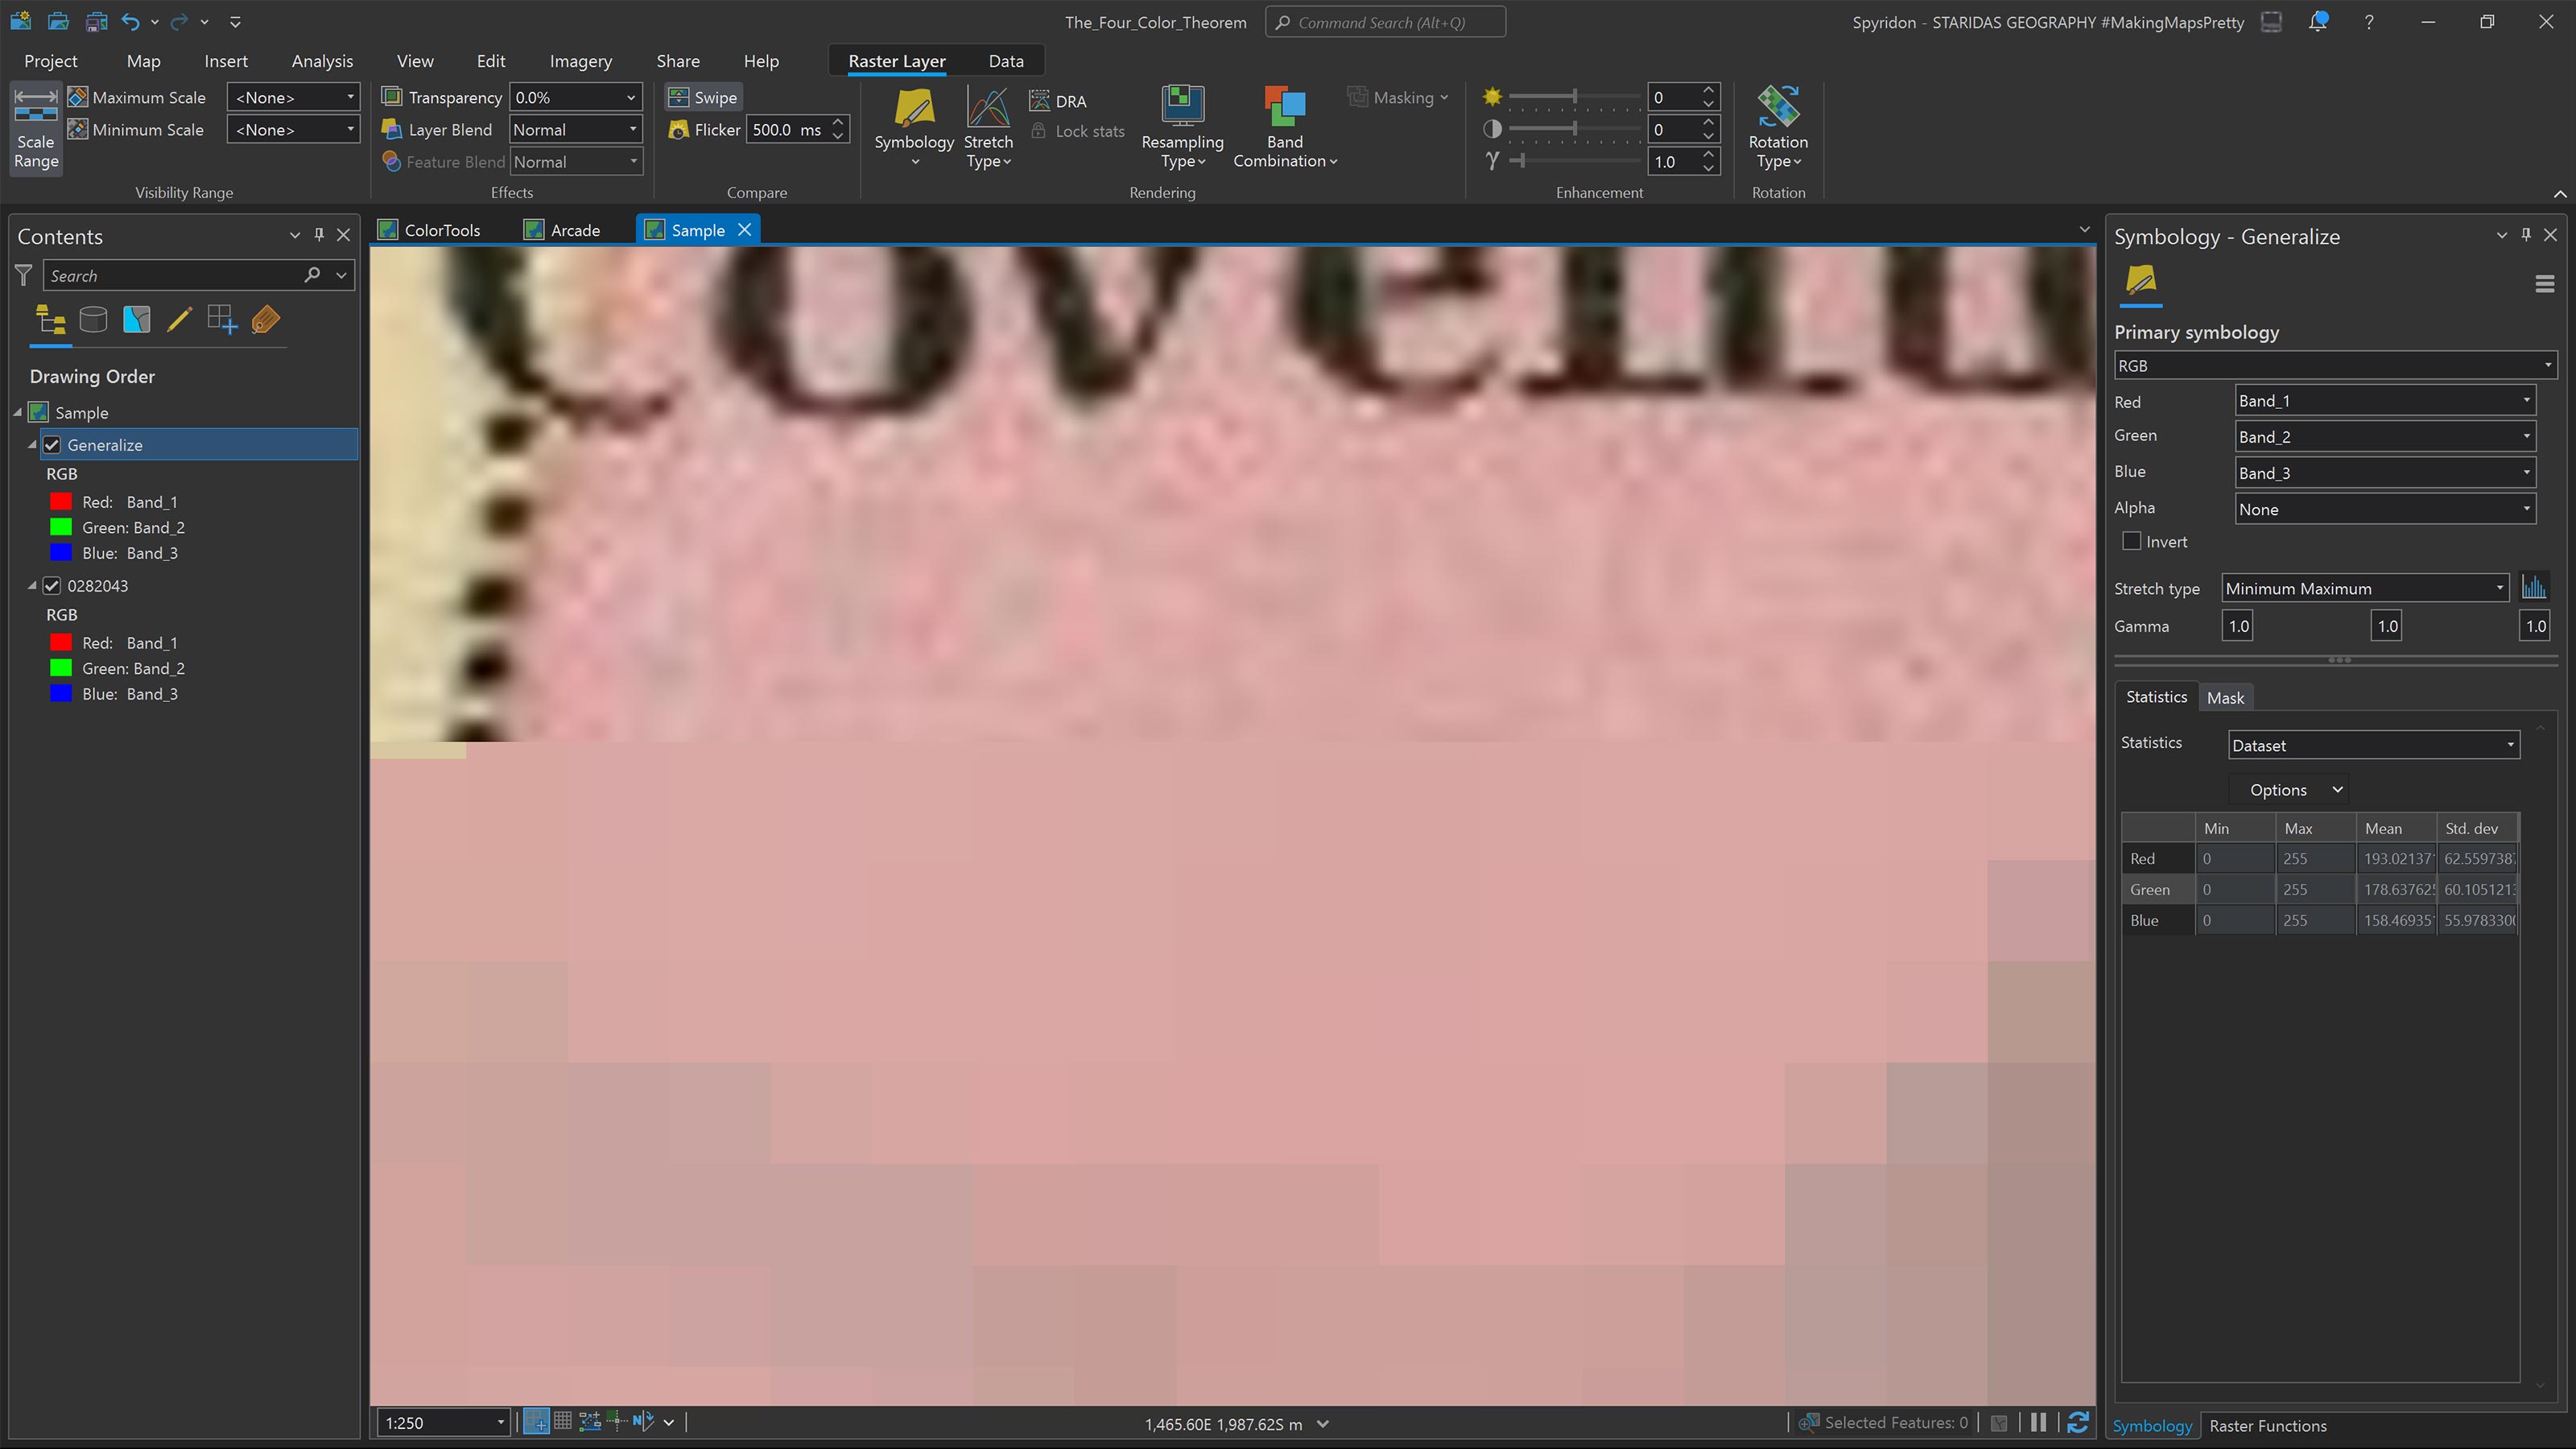Click the Scale Range button

pos(36,130)
